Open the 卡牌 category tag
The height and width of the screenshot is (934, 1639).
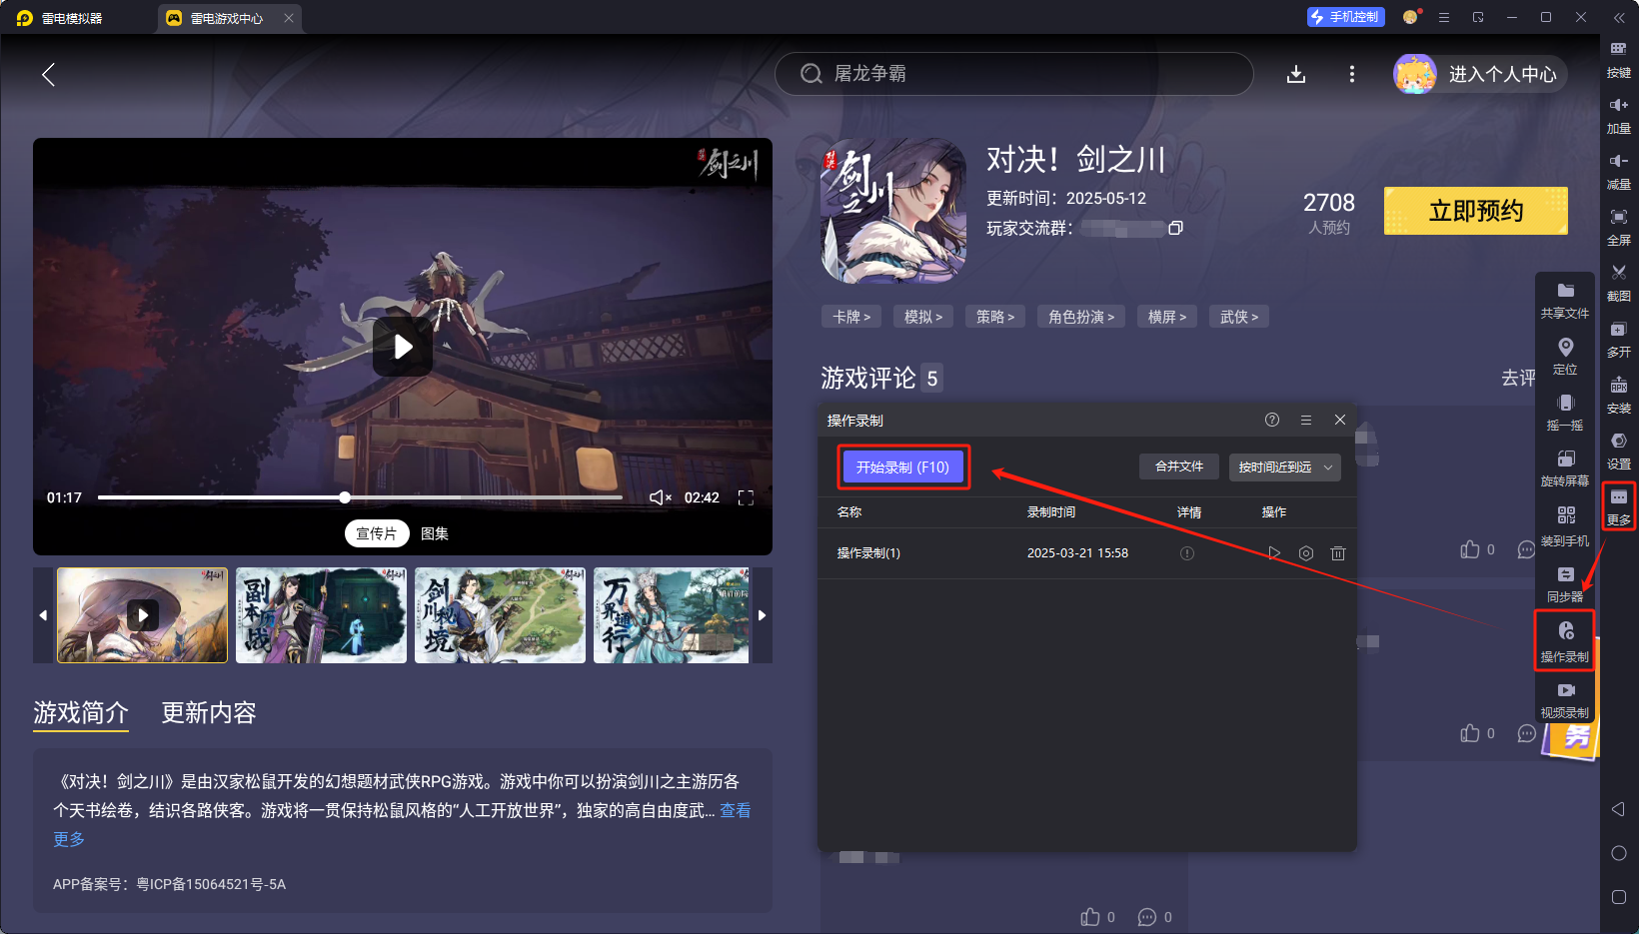click(851, 317)
